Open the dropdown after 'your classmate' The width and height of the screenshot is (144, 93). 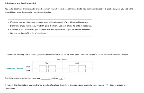(x=46, y=78)
